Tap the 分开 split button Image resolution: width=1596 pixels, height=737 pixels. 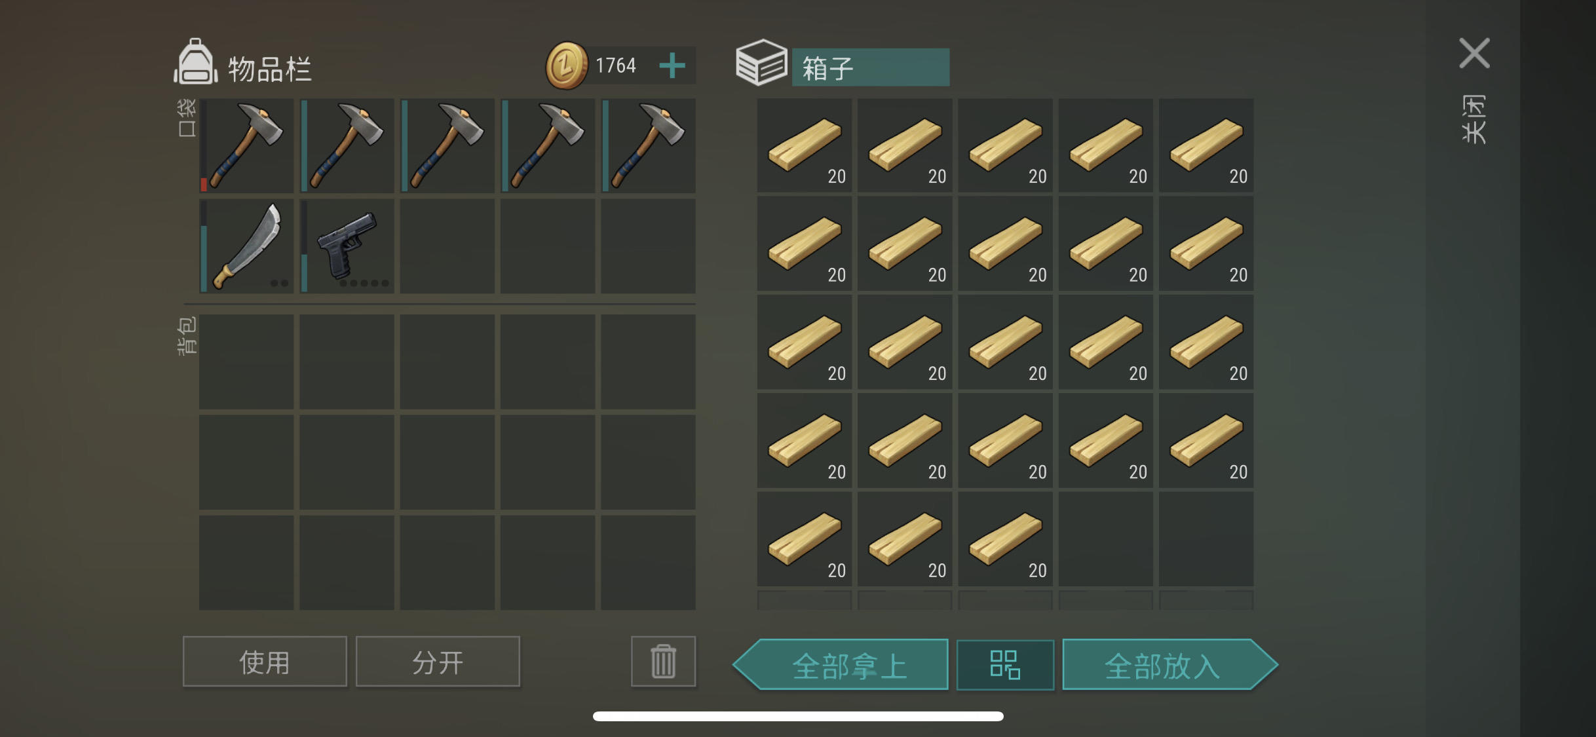[438, 662]
